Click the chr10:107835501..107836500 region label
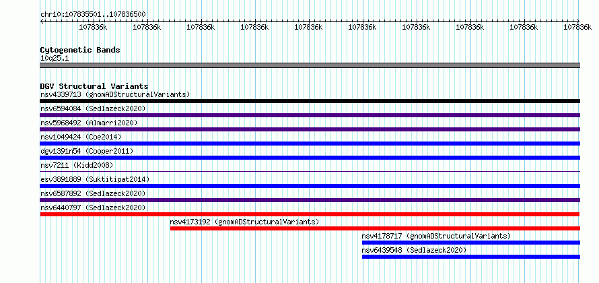599x283 pixels. 93,15
